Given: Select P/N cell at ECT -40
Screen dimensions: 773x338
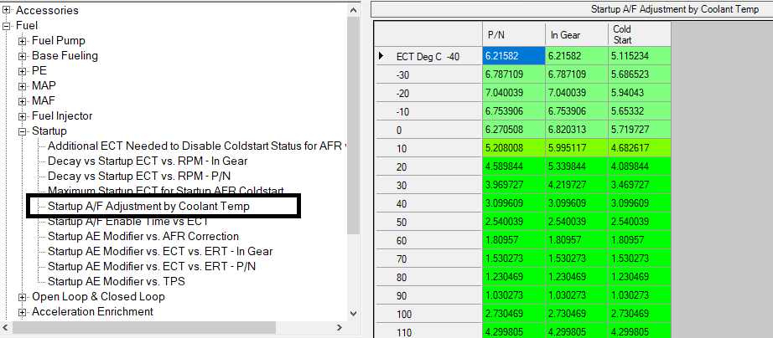Looking at the screenshot, I should click(x=513, y=56).
